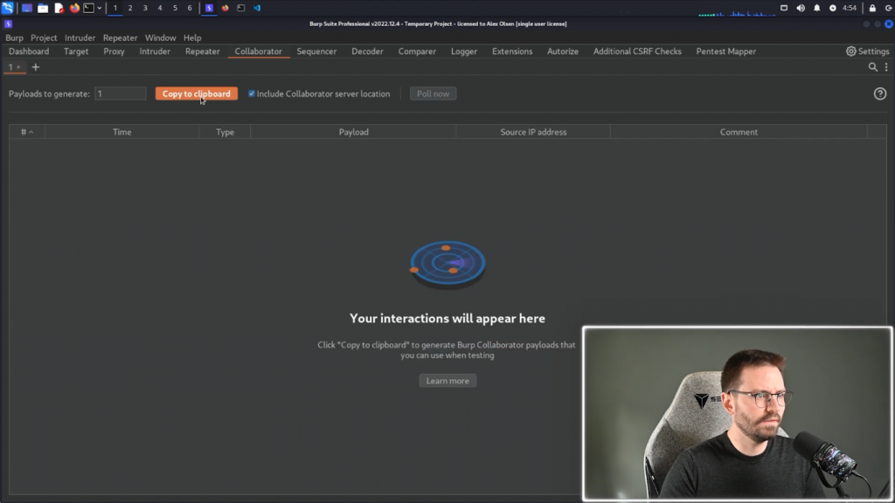Screen dimensions: 895x503
Task: Open the Kali applications menu icon
Action: (x=7, y=8)
